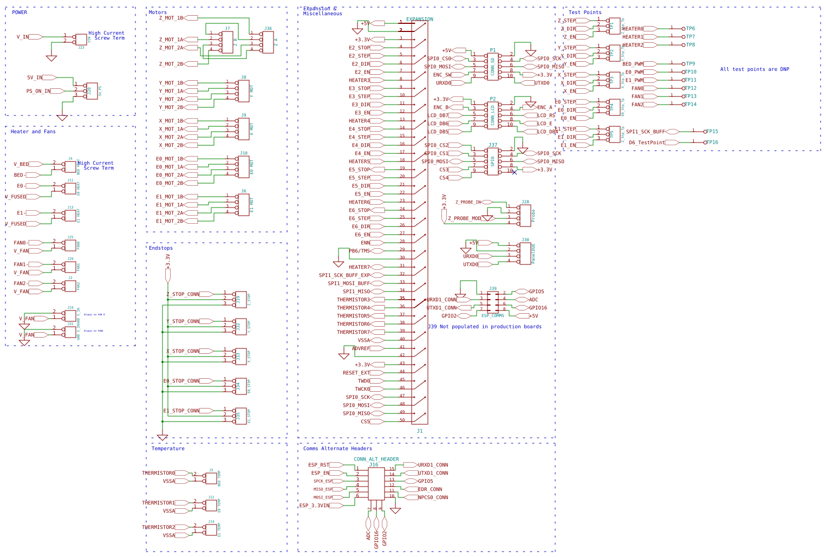
Task: Click the Heater and Fans section title
Action: [33, 132]
